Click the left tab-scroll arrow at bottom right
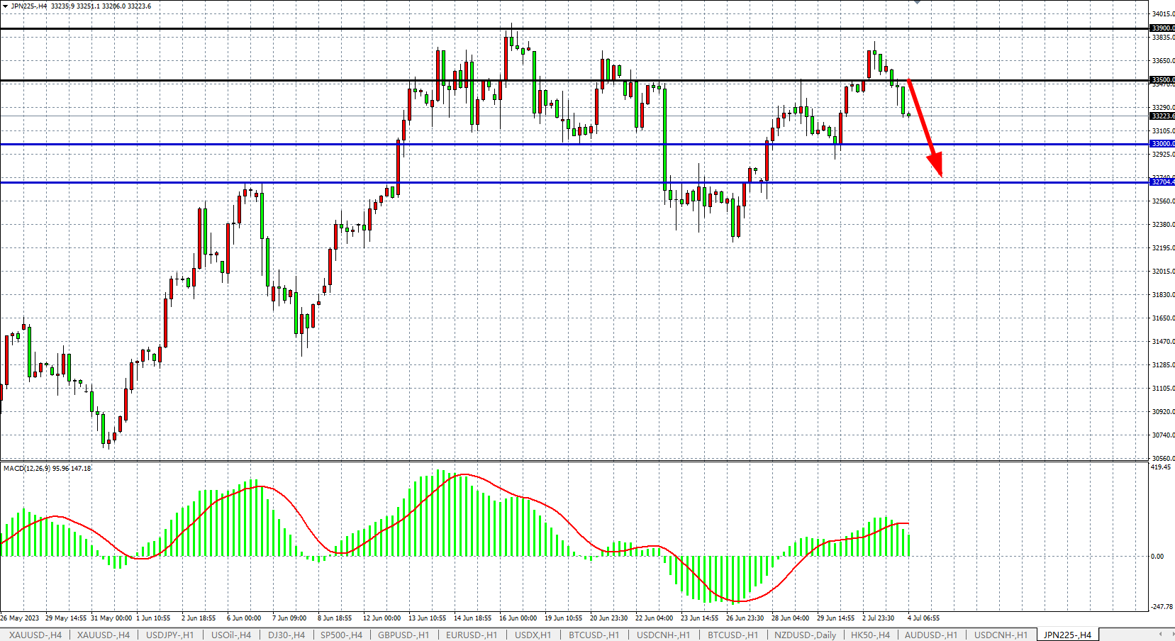The height and width of the screenshot is (641, 1175). [1160, 635]
